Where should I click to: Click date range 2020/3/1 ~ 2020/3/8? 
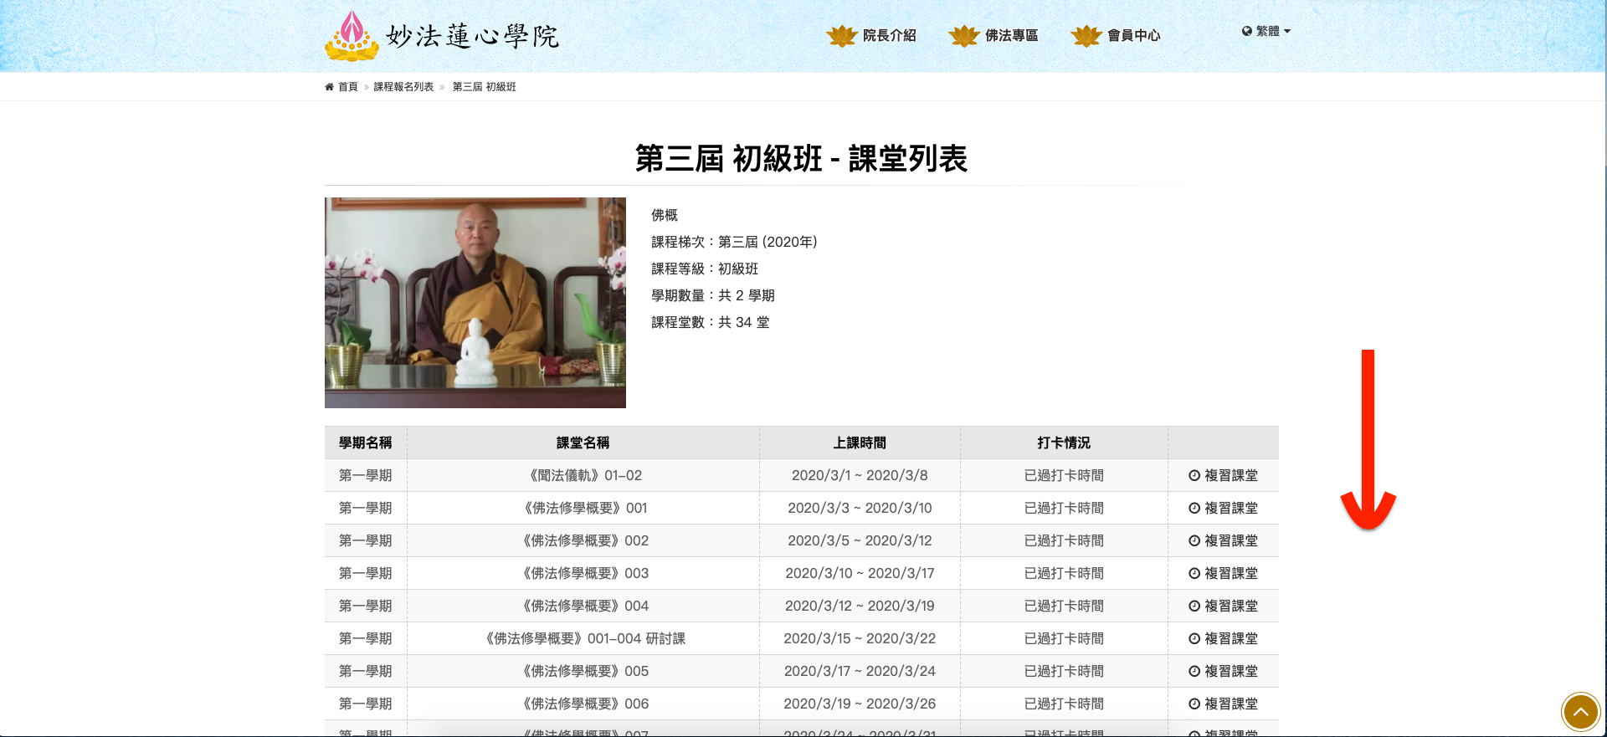click(860, 475)
